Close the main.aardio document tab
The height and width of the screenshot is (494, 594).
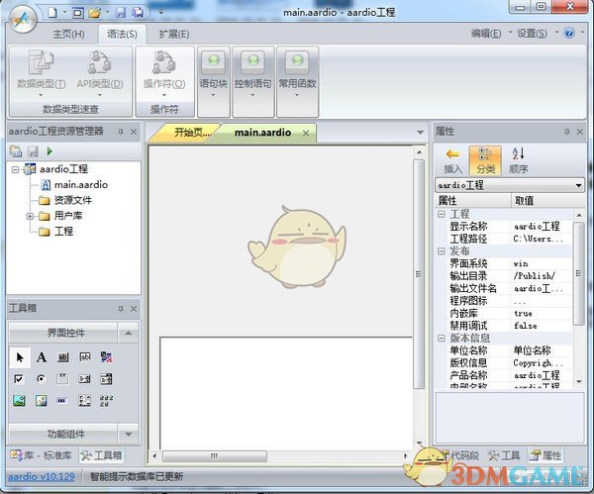[x=306, y=133]
